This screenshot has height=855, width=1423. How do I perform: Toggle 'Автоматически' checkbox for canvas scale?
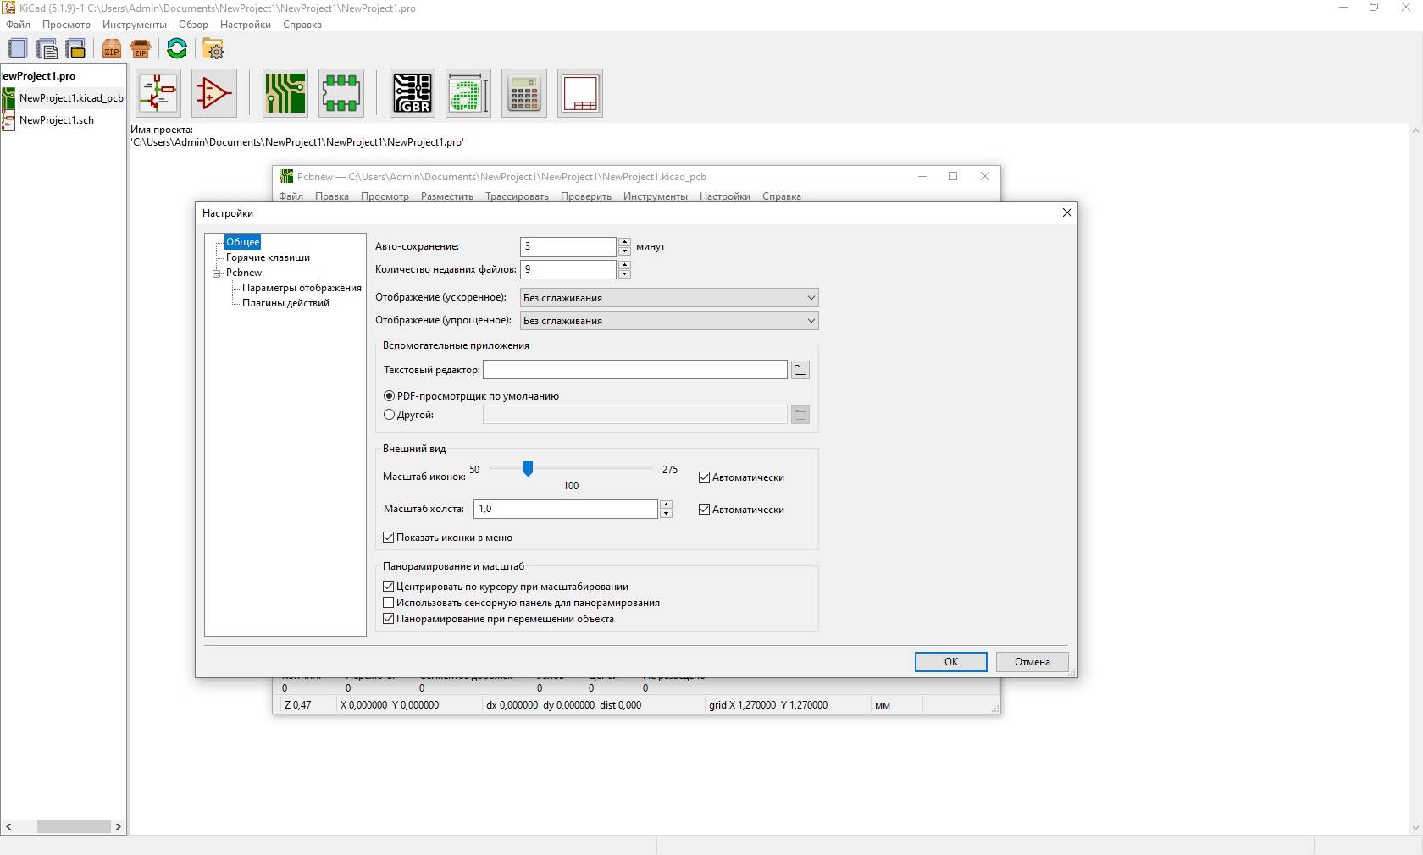704,510
